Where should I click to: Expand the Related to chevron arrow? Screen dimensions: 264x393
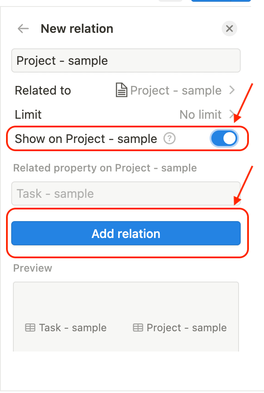point(232,90)
